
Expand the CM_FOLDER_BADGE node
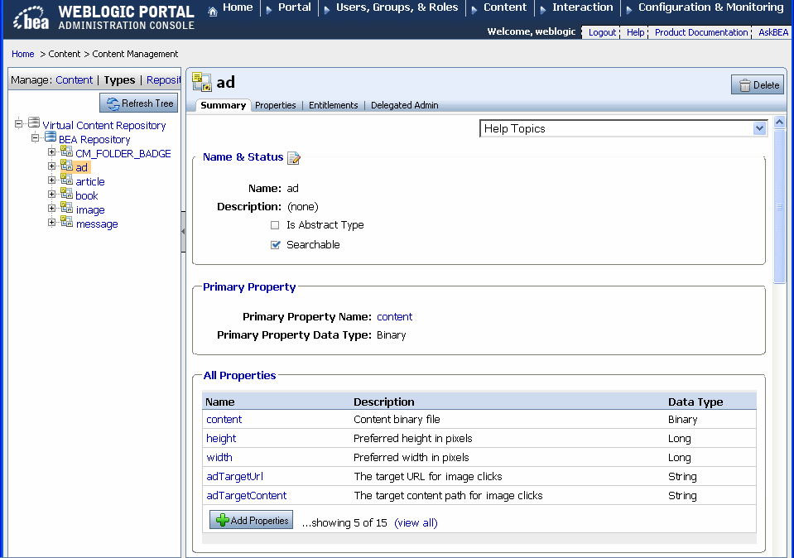(x=51, y=152)
